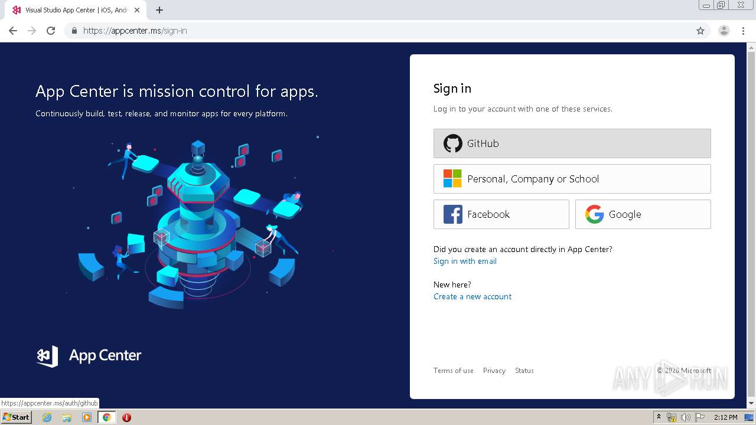Click the Microsoft four-color logo
The width and height of the screenshot is (756, 425).
[452, 179]
